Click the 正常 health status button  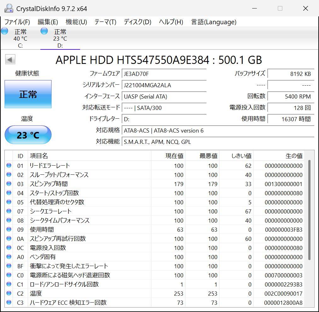click(28, 94)
